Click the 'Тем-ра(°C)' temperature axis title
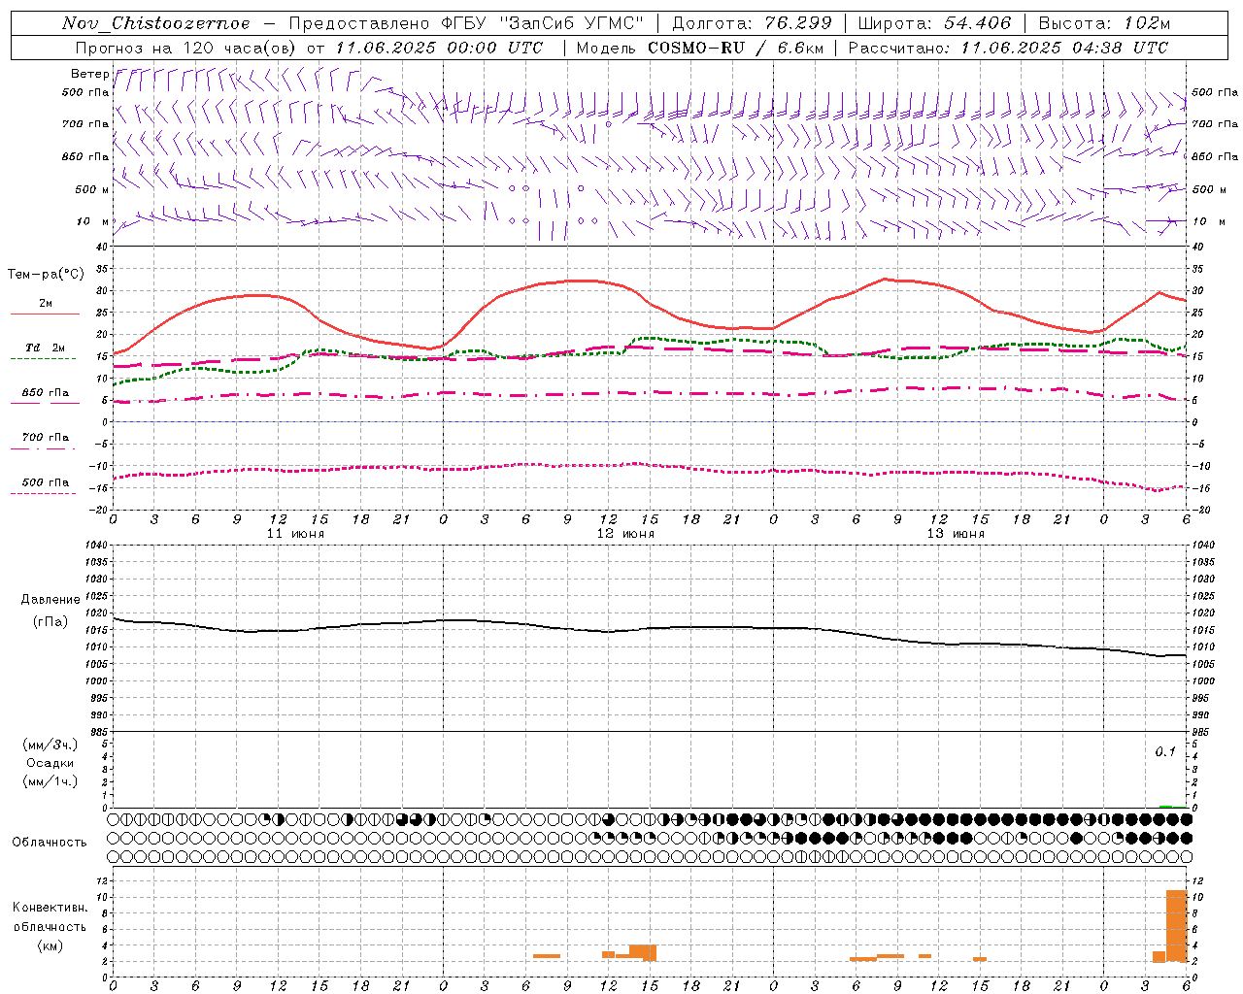This screenshot has height=994, width=1243. pos(46,275)
